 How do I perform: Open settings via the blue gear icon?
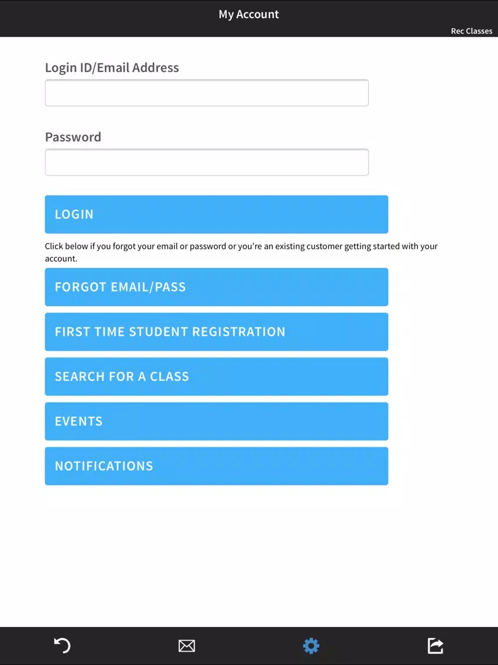311,646
